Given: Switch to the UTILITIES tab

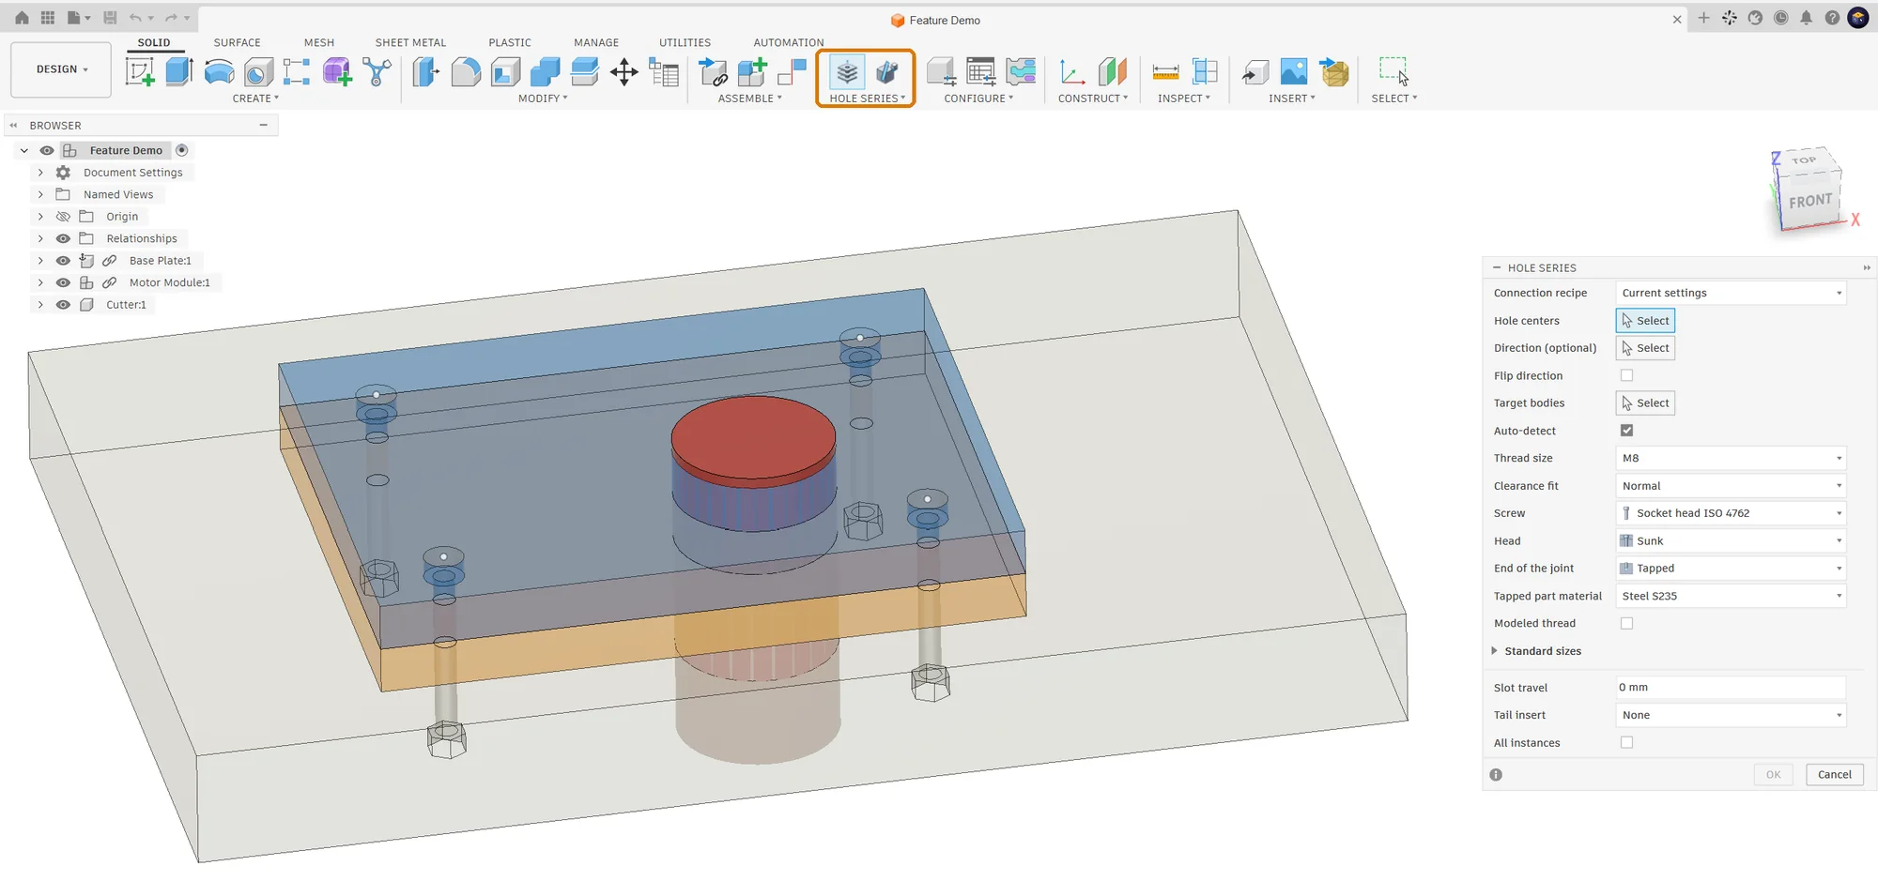Looking at the screenshot, I should click(685, 42).
